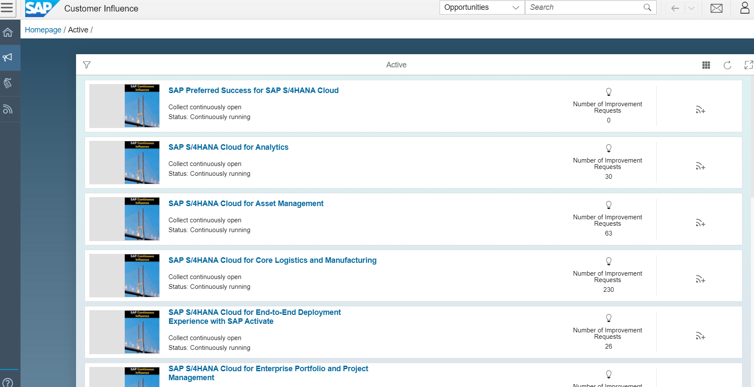Open the messages envelope icon
This screenshot has height=387, width=754.
click(x=716, y=8)
